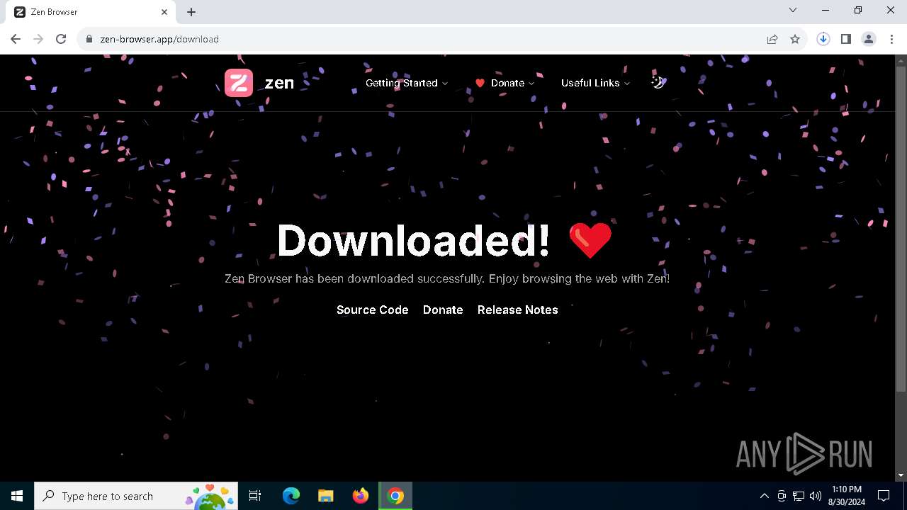View site information lock icon

point(89,39)
